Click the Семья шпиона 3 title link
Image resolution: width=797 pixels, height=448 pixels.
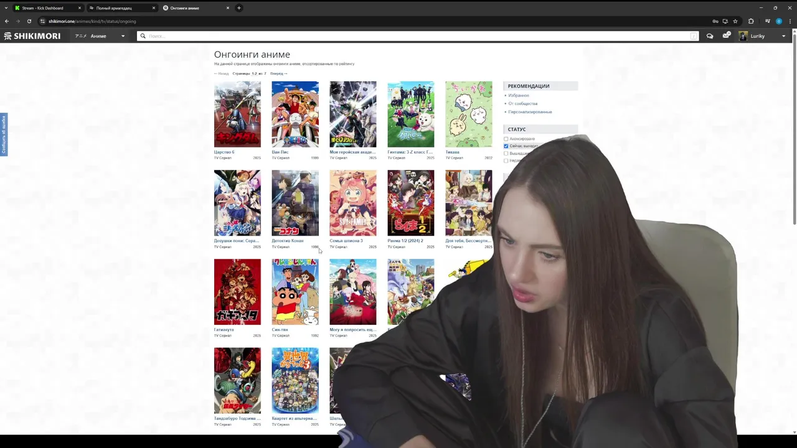[346, 241]
